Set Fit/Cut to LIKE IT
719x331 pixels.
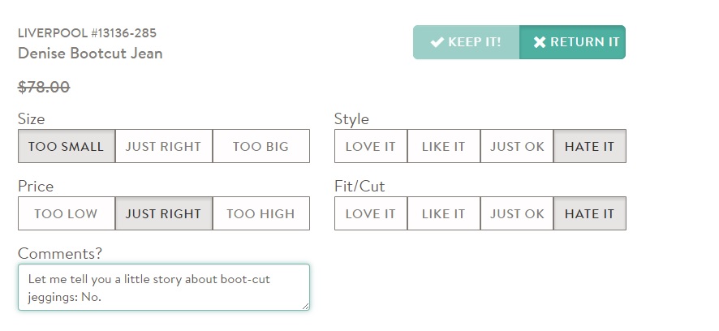(x=444, y=214)
